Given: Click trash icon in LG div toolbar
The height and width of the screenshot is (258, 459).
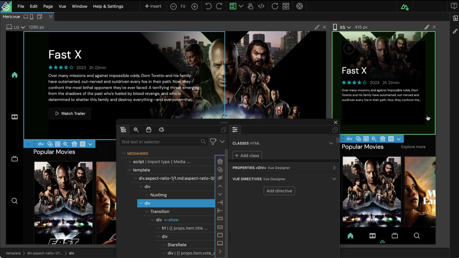Looking at the screenshot, I should pyautogui.click(x=74, y=144).
